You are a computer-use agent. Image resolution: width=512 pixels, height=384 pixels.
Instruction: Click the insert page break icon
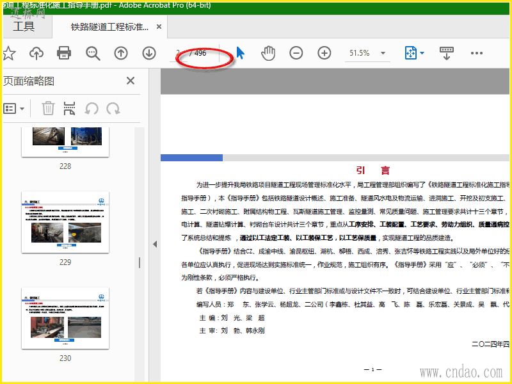point(69,108)
